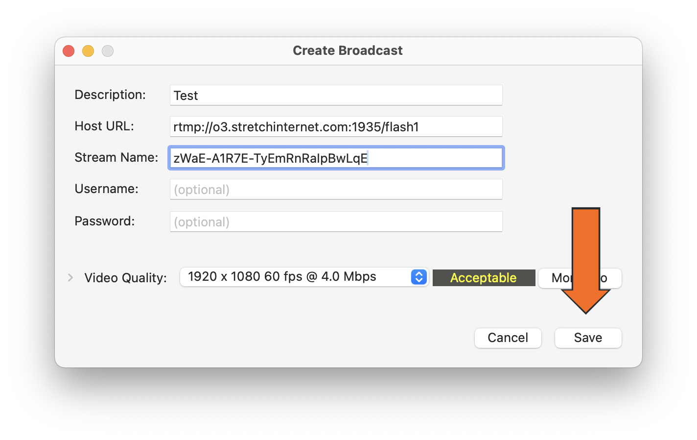
Task: Select the Stream Name text field
Action: [x=336, y=158]
